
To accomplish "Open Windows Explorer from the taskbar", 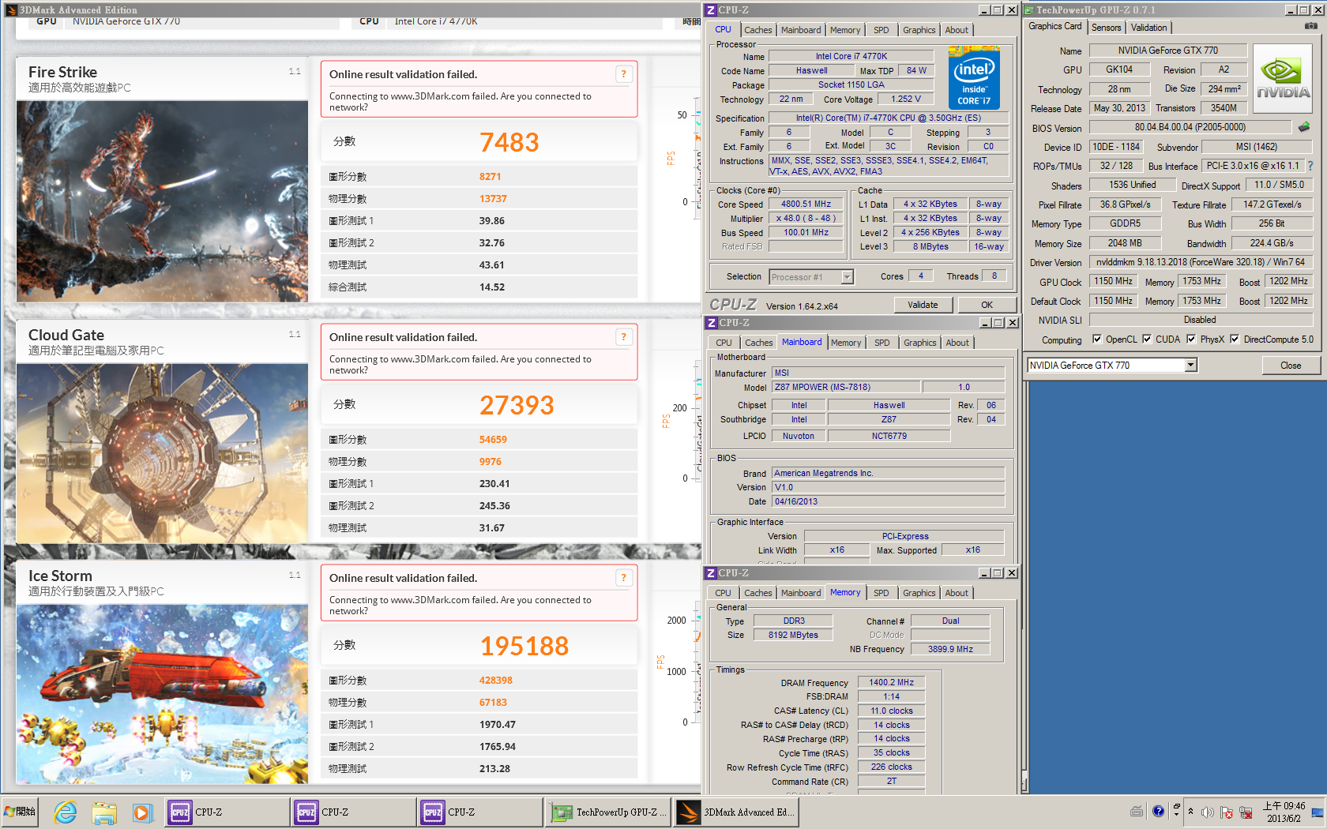I will (104, 812).
